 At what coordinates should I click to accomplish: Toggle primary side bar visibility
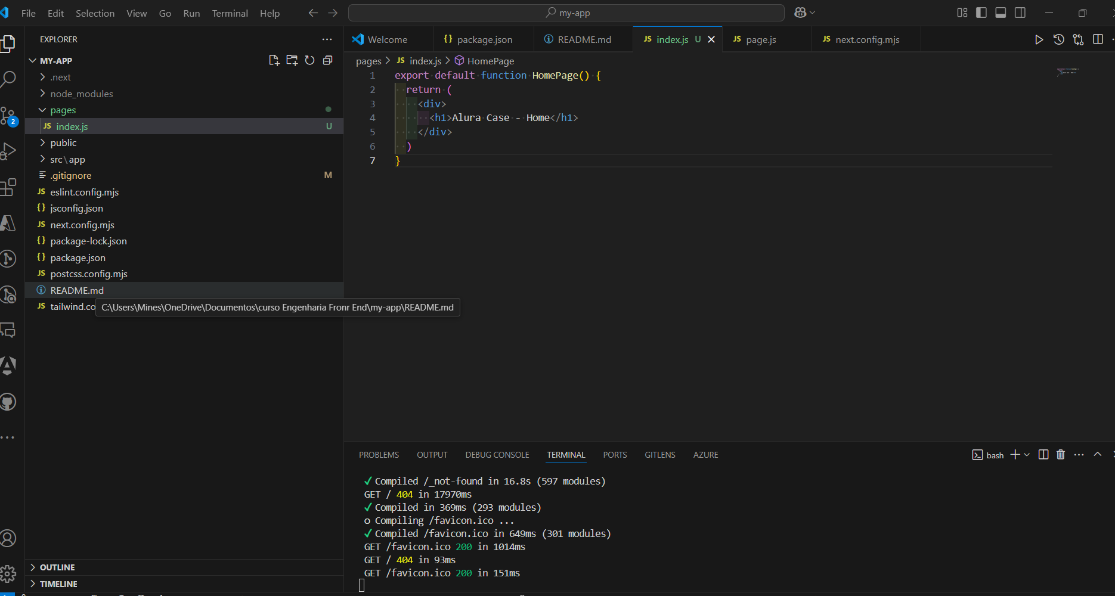tap(981, 13)
